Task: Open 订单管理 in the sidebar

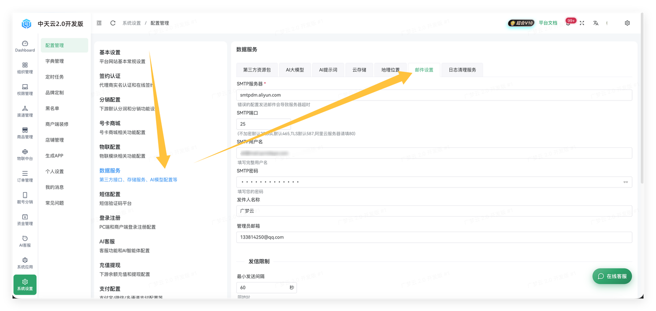Action: coord(25,176)
